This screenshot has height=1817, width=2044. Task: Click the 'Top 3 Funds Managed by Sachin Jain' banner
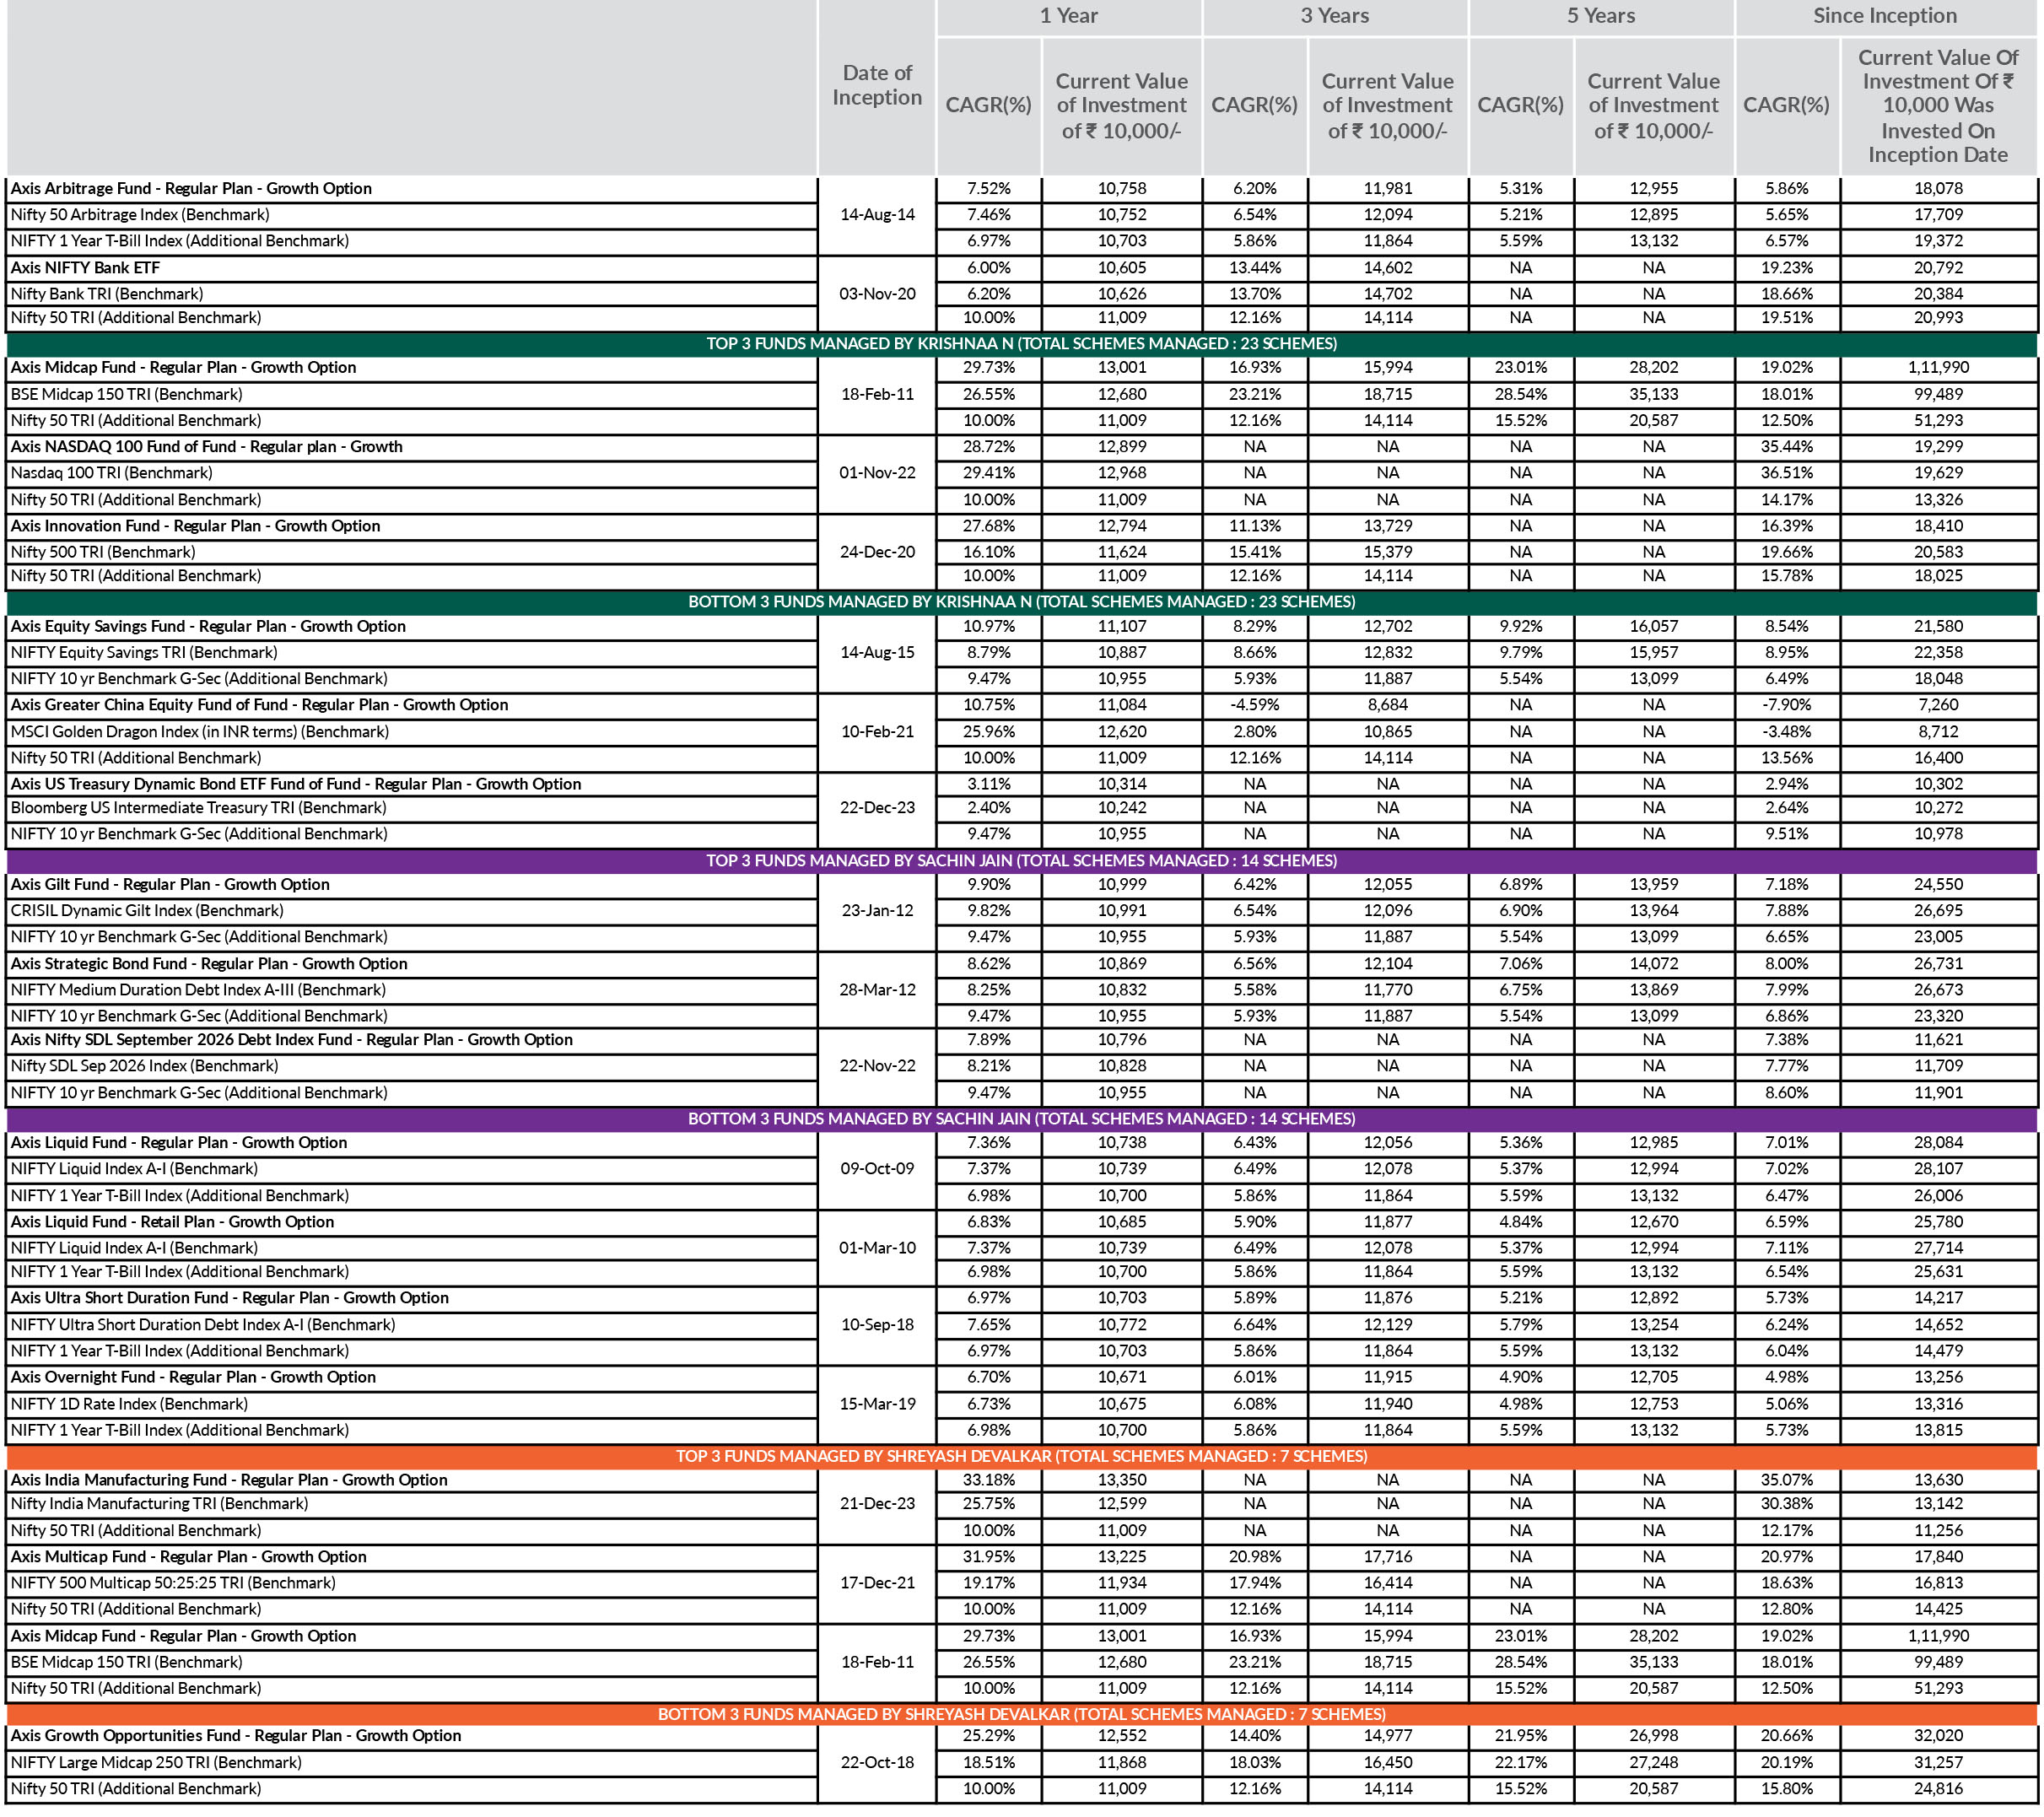click(1021, 860)
